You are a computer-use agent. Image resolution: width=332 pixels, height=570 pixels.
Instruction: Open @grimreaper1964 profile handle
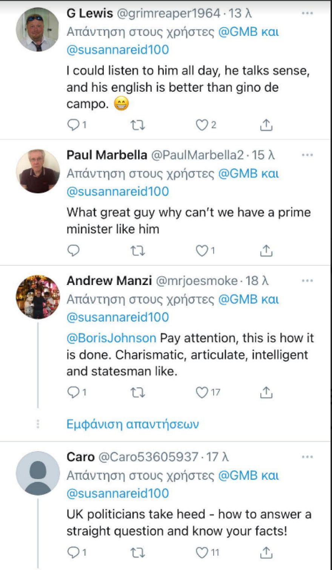point(169,14)
